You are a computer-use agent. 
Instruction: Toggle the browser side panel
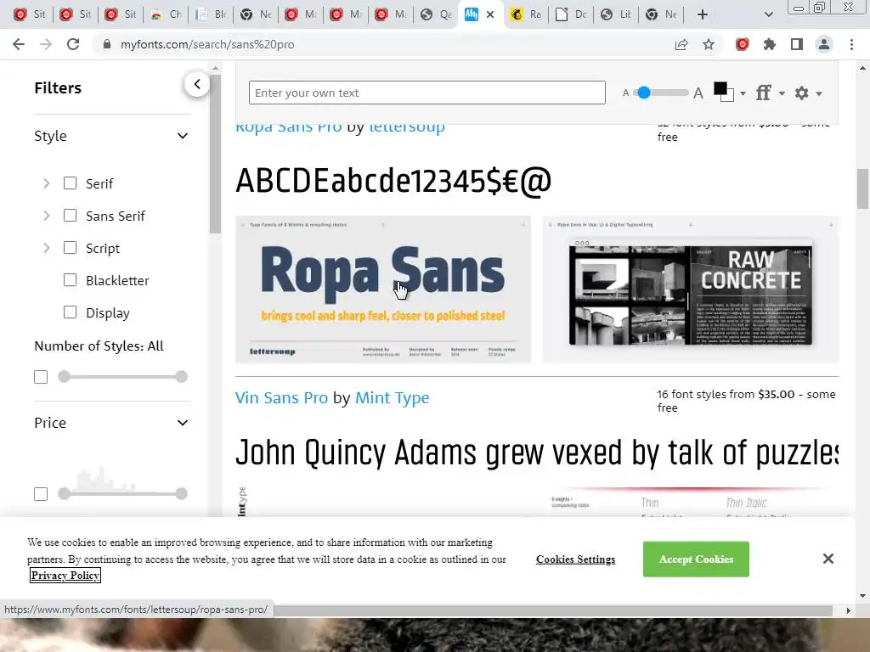797,44
